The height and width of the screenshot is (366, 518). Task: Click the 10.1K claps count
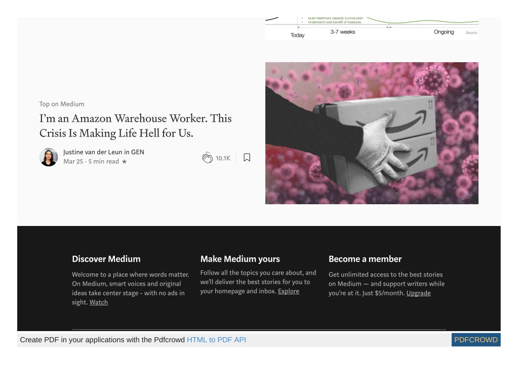[223, 158]
